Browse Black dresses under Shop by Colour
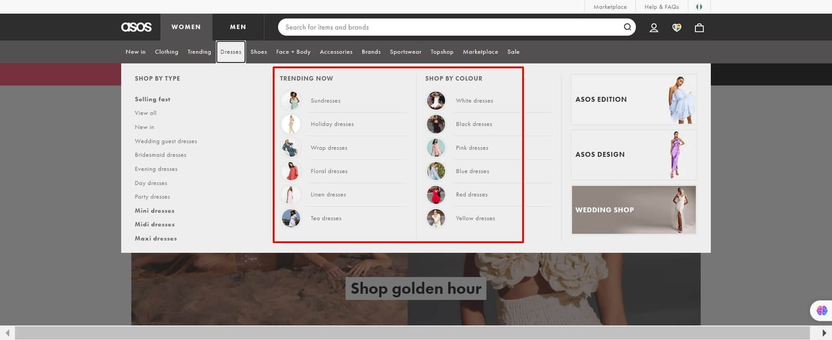The height and width of the screenshot is (340, 832). [474, 123]
